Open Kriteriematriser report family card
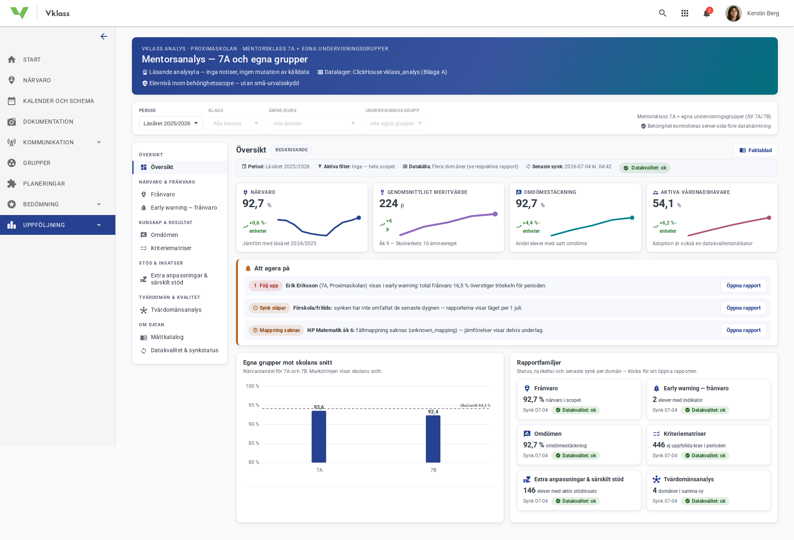Screen dimensions: 794x540 [708, 445]
